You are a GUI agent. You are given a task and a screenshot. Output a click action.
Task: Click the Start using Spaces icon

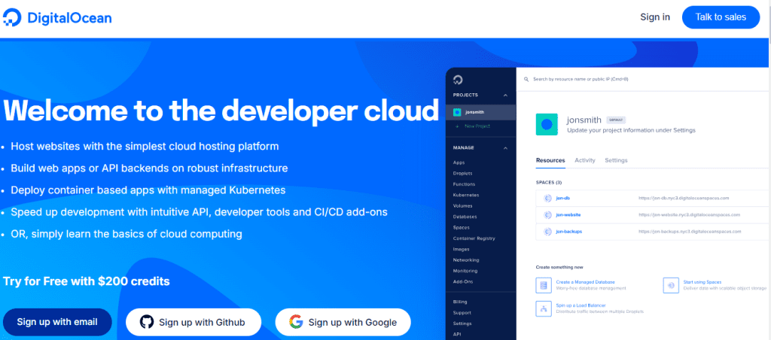point(671,285)
